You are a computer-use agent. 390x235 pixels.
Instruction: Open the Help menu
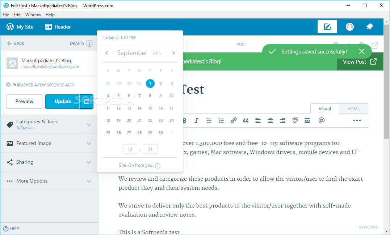click(x=50, y=15)
